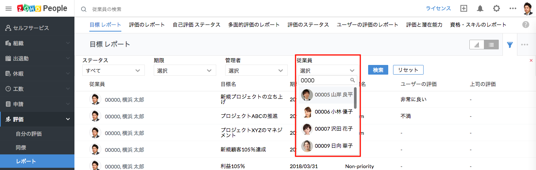
Task: Switch to ユーザーの評価のレポート tab
Action: click(x=367, y=24)
